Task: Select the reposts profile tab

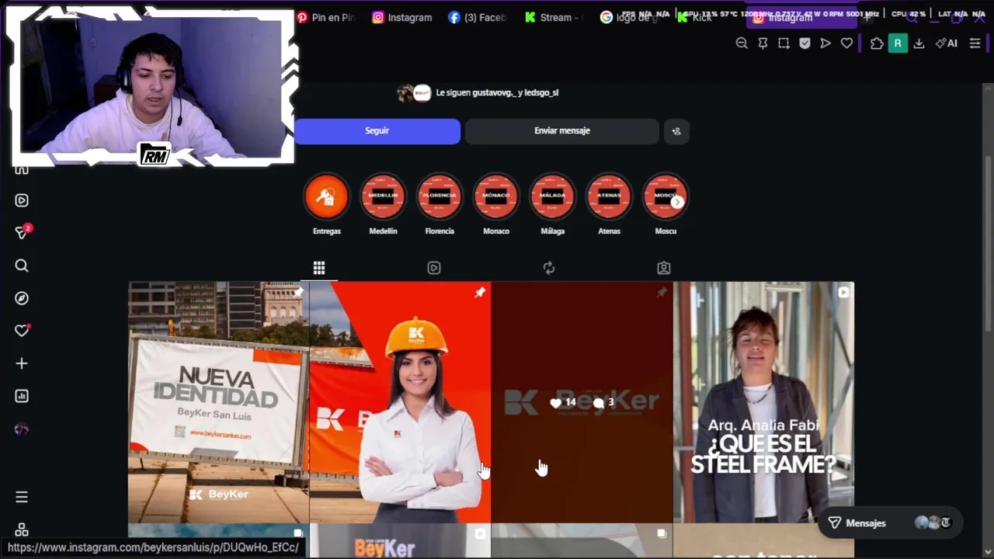Action: pyautogui.click(x=549, y=268)
